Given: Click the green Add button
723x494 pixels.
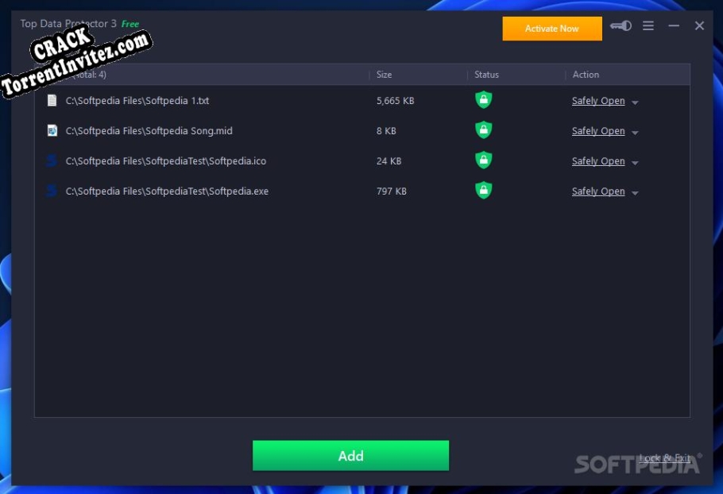Looking at the screenshot, I should (350, 455).
